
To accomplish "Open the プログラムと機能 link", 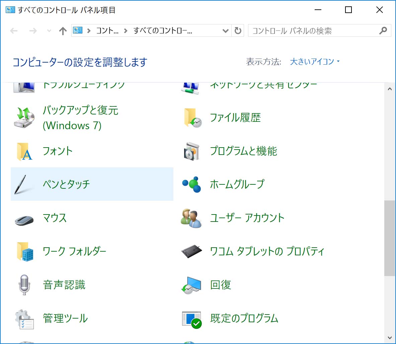I will 243,151.
